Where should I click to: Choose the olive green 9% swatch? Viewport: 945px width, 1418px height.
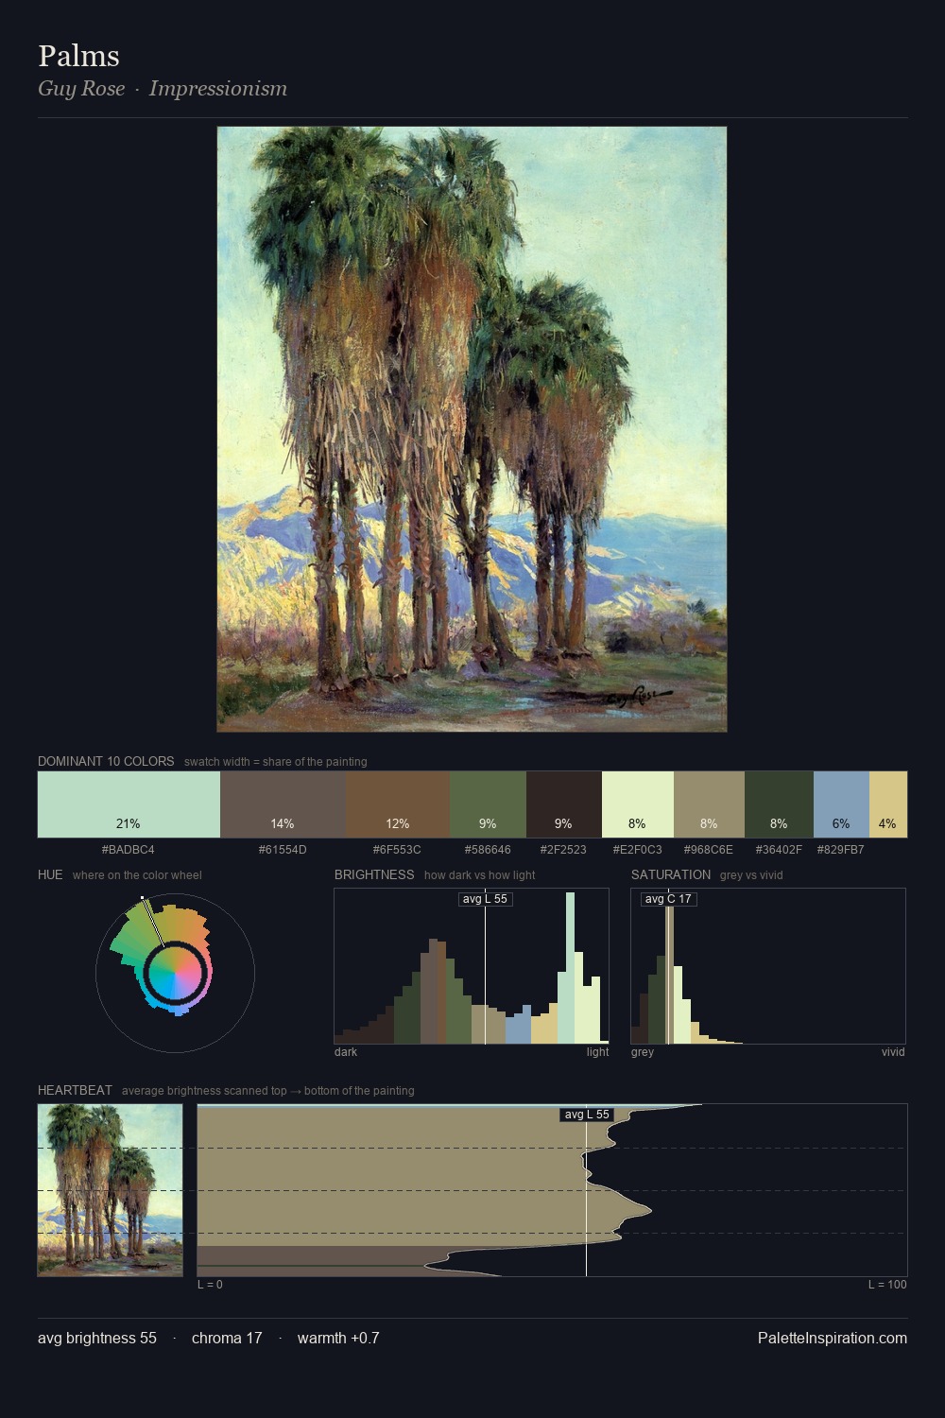coord(488,804)
